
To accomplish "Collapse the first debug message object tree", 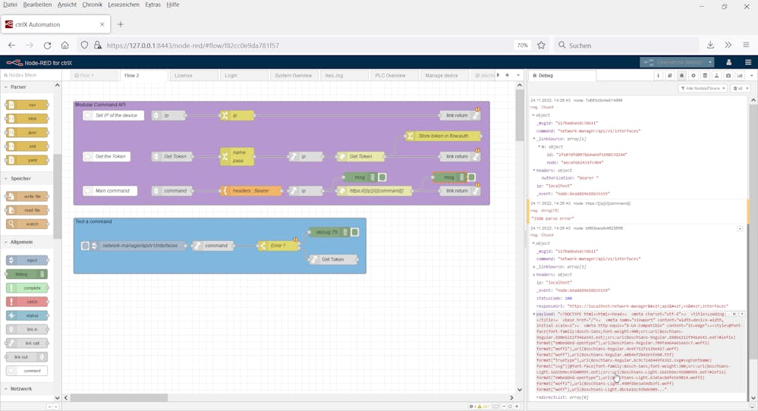I will click(533, 115).
